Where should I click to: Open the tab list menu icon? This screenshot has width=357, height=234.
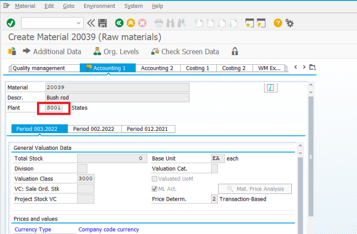[313, 67]
